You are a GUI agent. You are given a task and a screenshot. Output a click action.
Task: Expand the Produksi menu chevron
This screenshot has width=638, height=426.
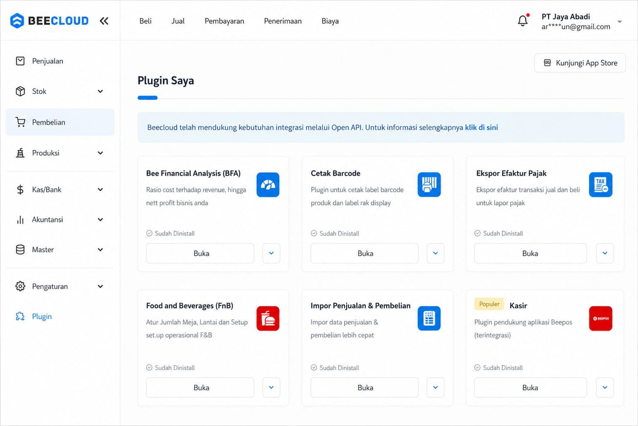click(100, 153)
